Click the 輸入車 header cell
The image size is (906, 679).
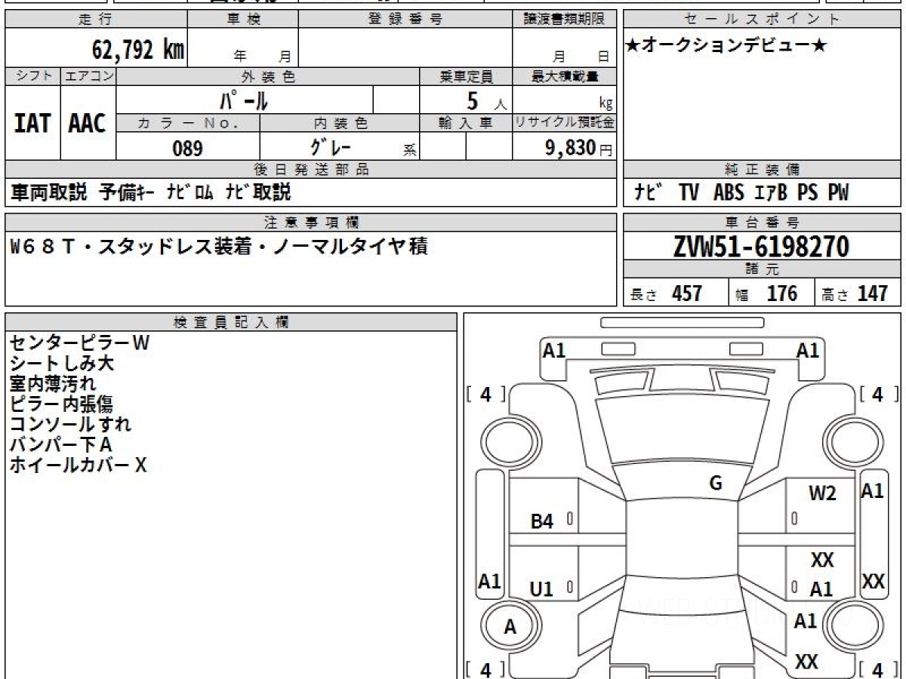466,123
